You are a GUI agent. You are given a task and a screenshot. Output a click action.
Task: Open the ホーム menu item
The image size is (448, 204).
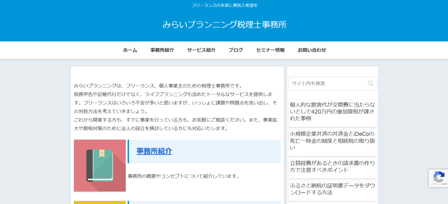click(x=130, y=50)
